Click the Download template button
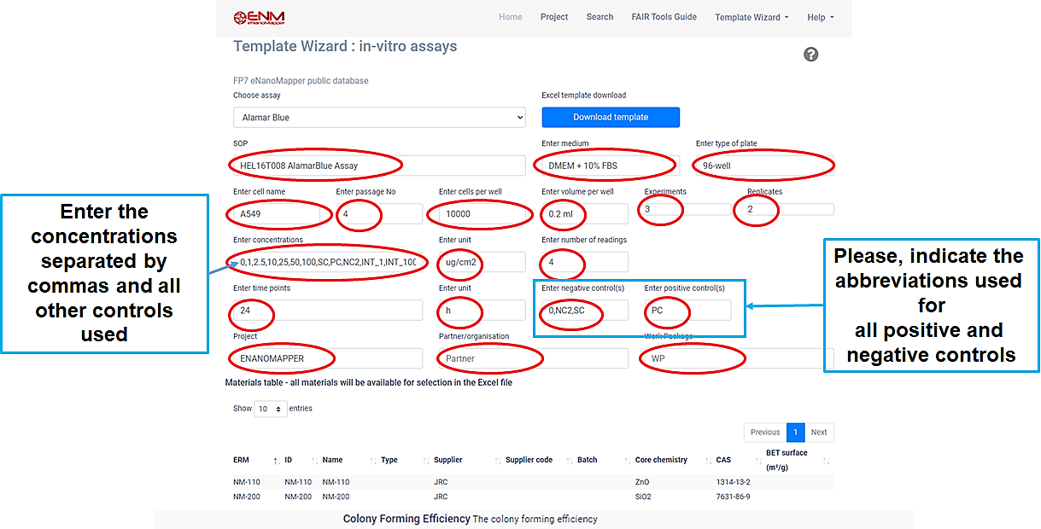The image size is (1041, 529). click(x=610, y=118)
